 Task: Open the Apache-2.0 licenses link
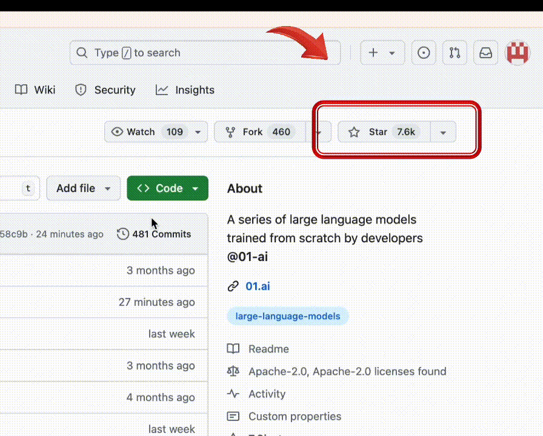(347, 372)
